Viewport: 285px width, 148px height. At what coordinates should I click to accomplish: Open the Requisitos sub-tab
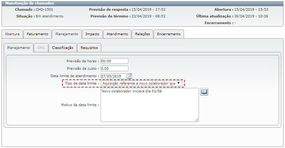[x=89, y=48]
